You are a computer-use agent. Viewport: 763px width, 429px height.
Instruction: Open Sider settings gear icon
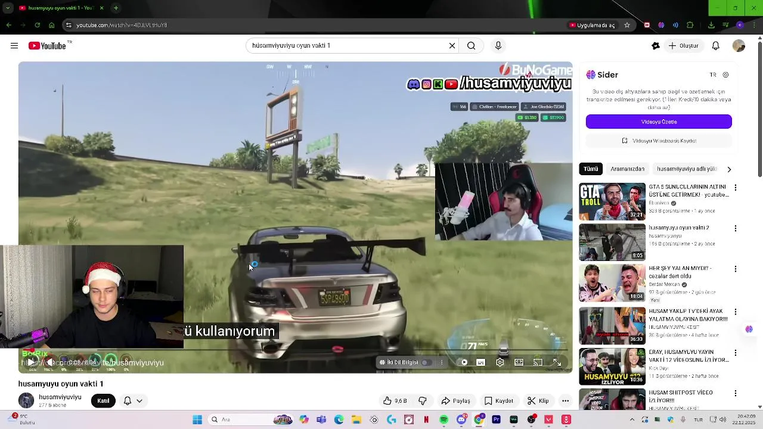[725, 75]
